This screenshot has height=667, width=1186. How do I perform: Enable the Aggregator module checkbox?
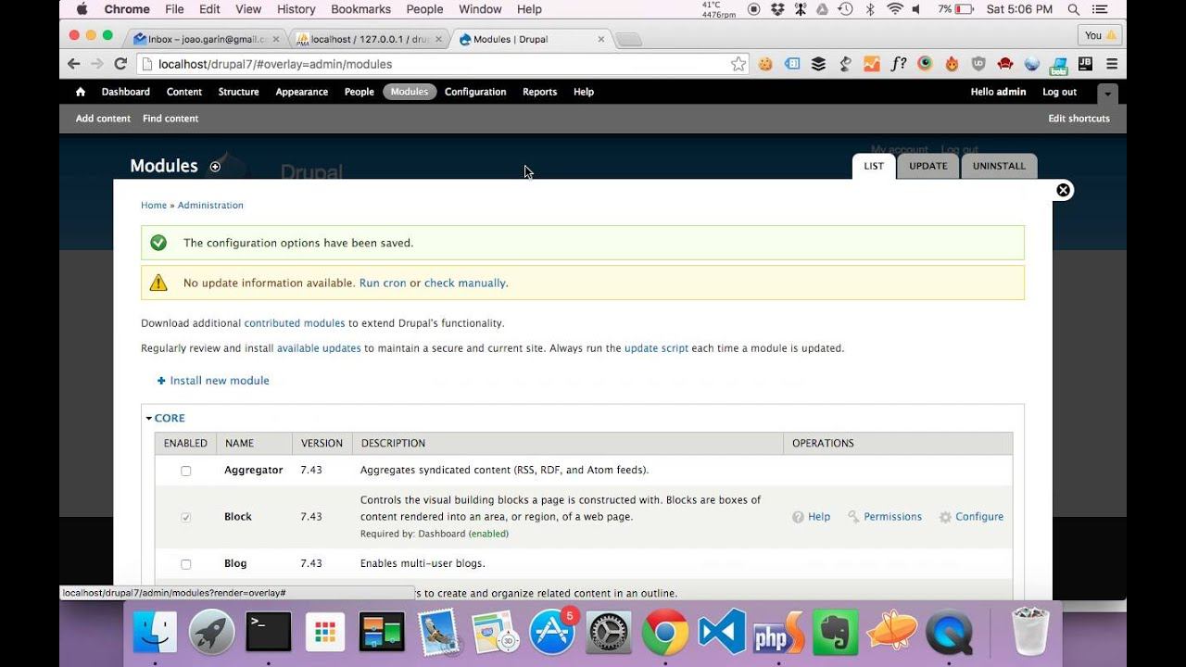(x=185, y=471)
